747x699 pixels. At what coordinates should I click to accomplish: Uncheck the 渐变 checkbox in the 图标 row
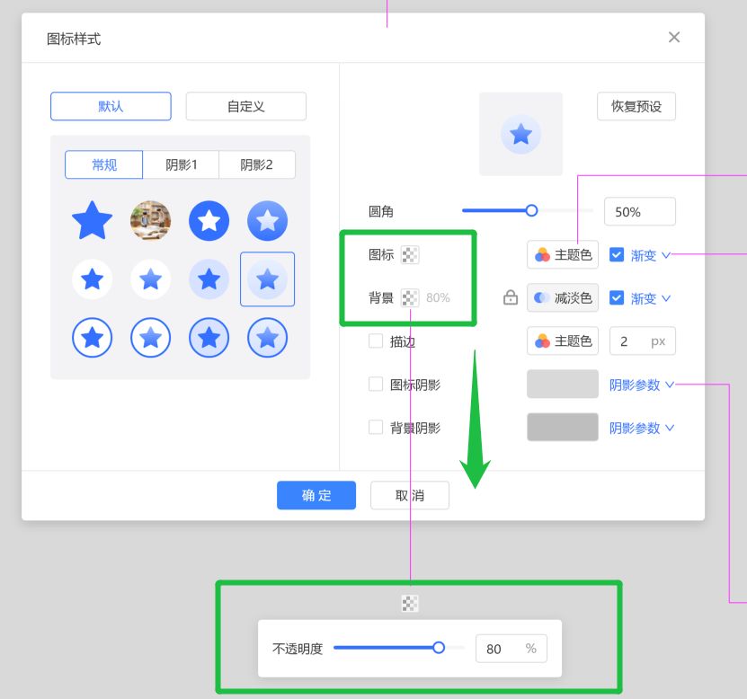tap(617, 255)
